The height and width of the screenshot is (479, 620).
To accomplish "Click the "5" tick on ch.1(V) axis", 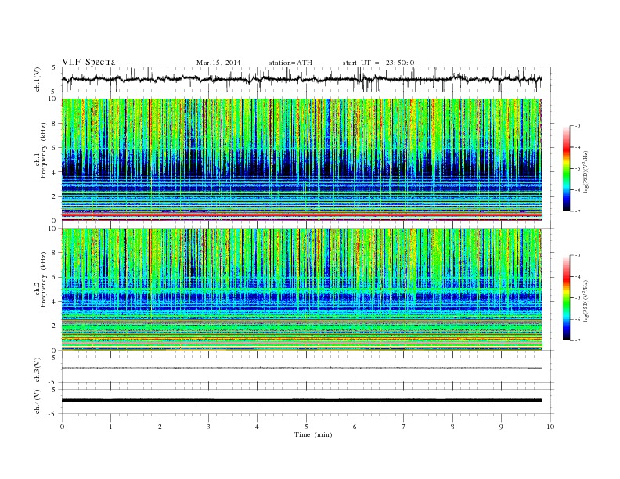I will [53, 67].
